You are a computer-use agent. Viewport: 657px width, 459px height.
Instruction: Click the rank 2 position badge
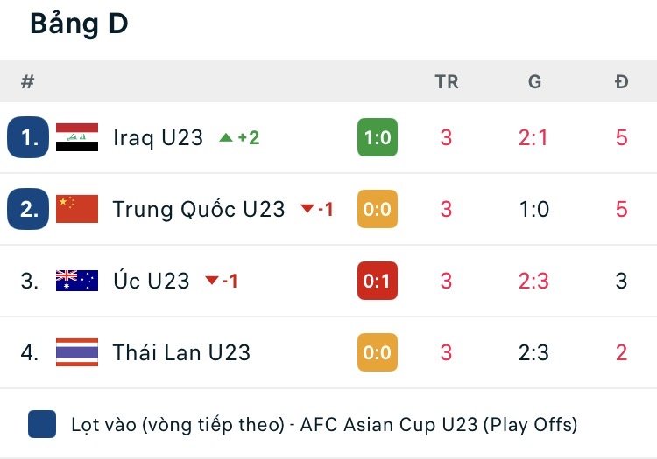pyautogui.click(x=28, y=209)
